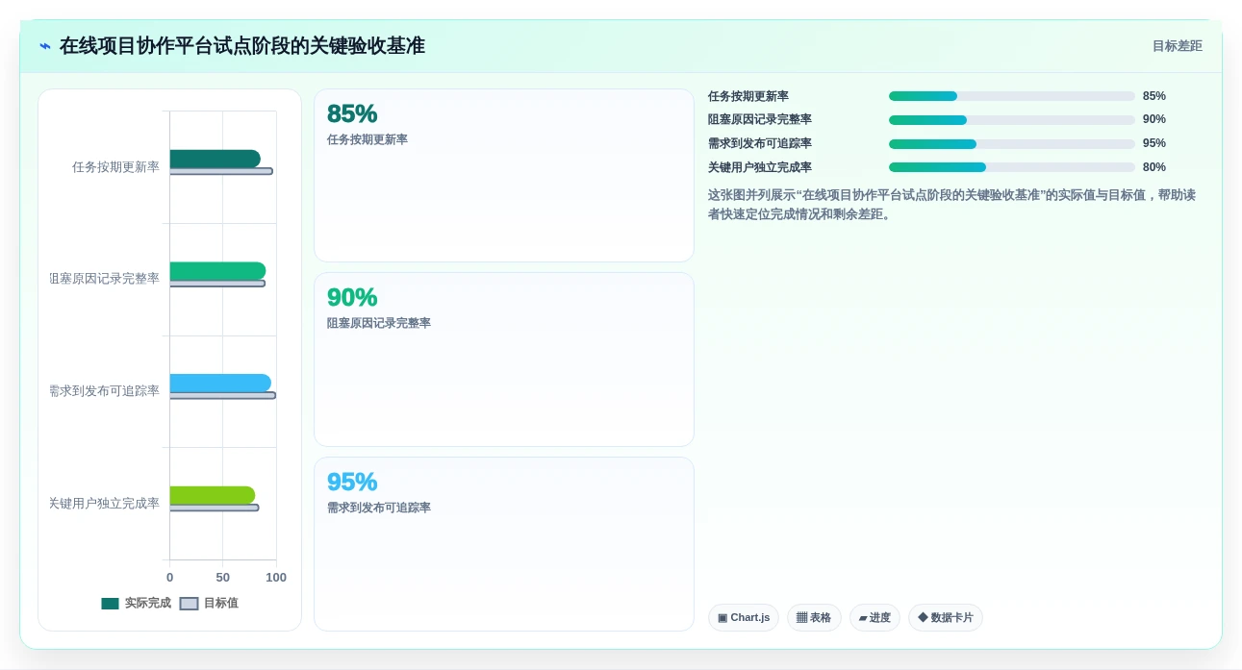Click the 表格 tag chip
This screenshot has height=670, width=1242.
pyautogui.click(x=814, y=618)
